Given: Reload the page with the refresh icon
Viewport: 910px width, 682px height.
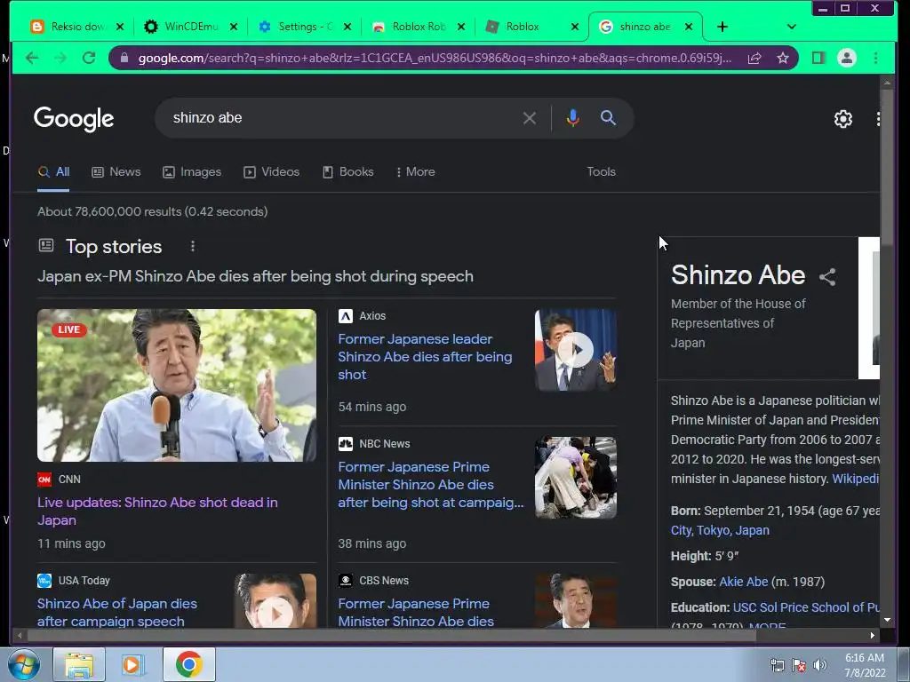Looking at the screenshot, I should point(89,58).
